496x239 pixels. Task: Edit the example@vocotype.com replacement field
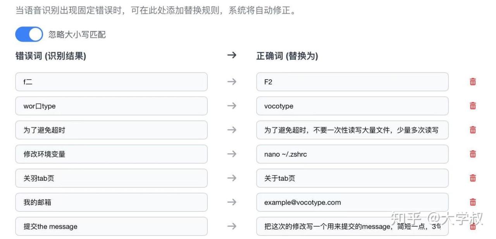point(352,202)
